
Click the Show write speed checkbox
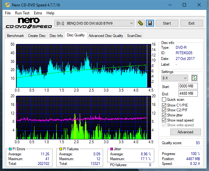point(164,125)
